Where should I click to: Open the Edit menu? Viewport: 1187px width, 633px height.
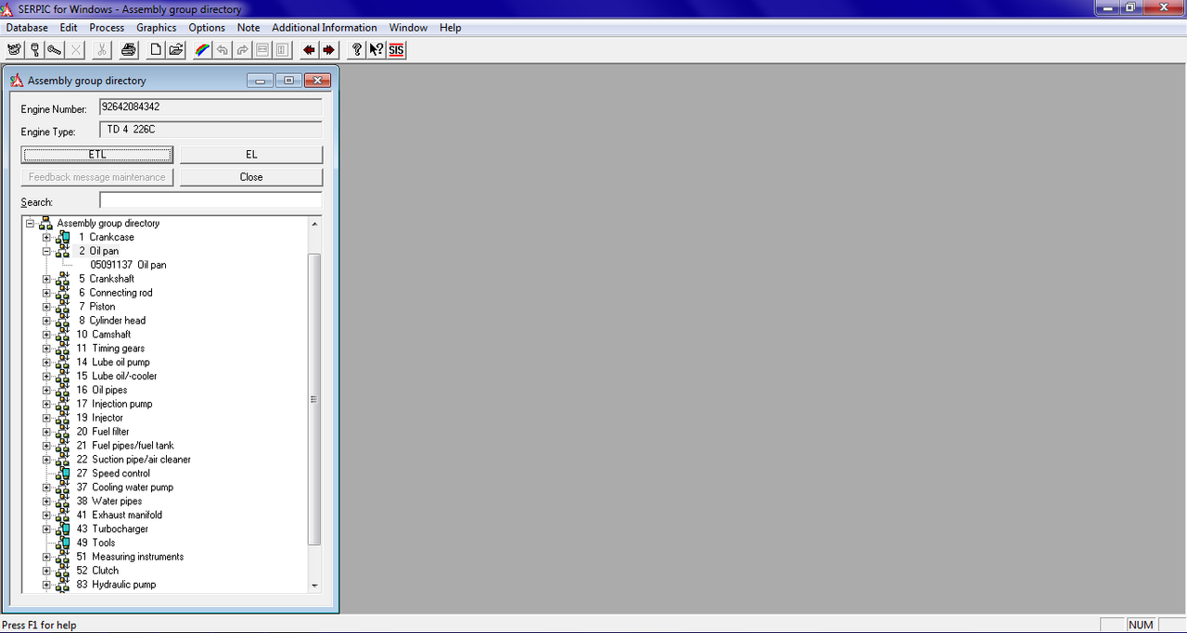coord(69,28)
